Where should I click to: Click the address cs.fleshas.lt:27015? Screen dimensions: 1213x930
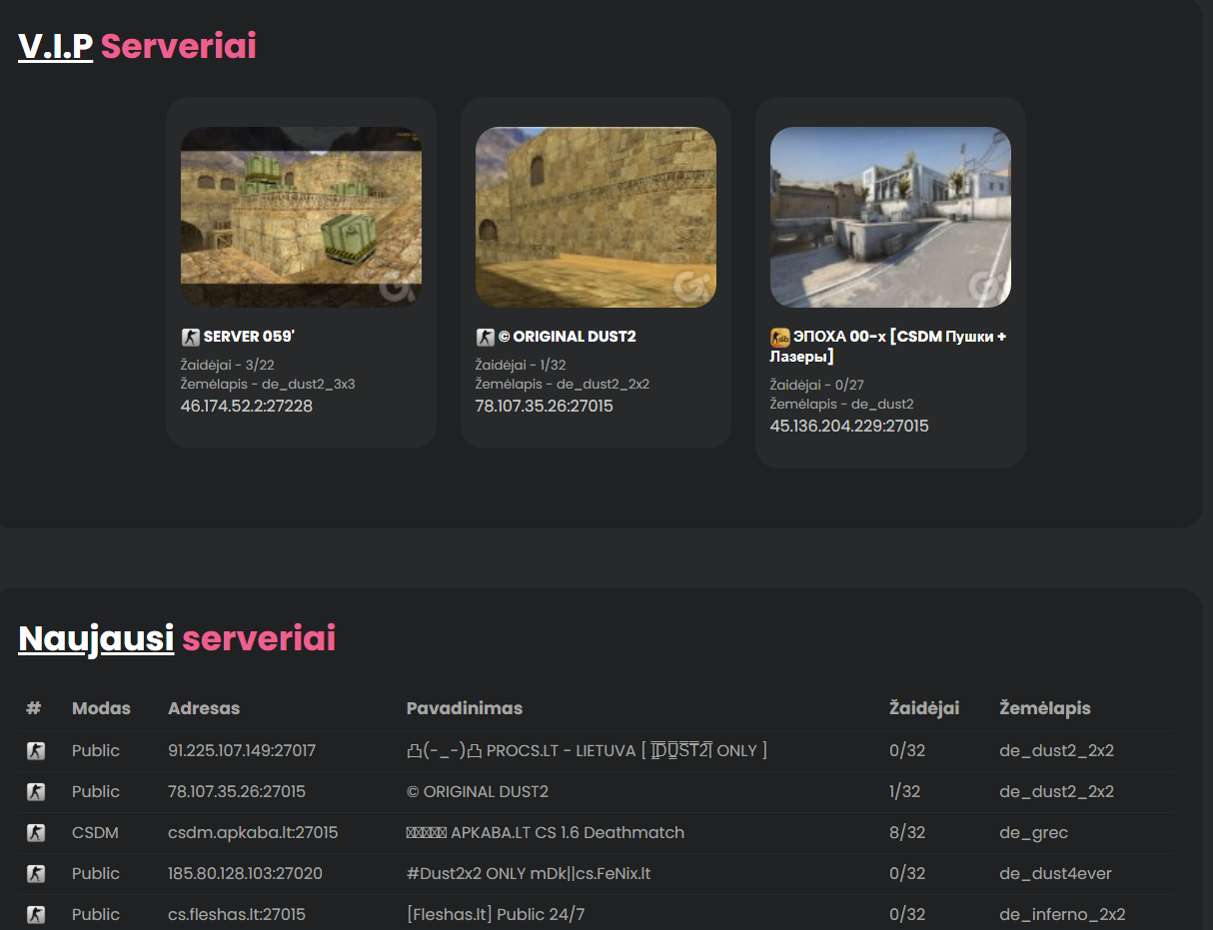click(x=237, y=915)
